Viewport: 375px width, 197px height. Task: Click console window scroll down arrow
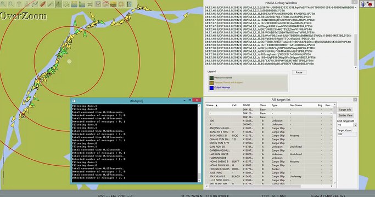(x=199, y=181)
